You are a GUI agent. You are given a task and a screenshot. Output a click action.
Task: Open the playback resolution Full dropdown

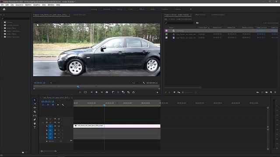click(x=136, y=83)
